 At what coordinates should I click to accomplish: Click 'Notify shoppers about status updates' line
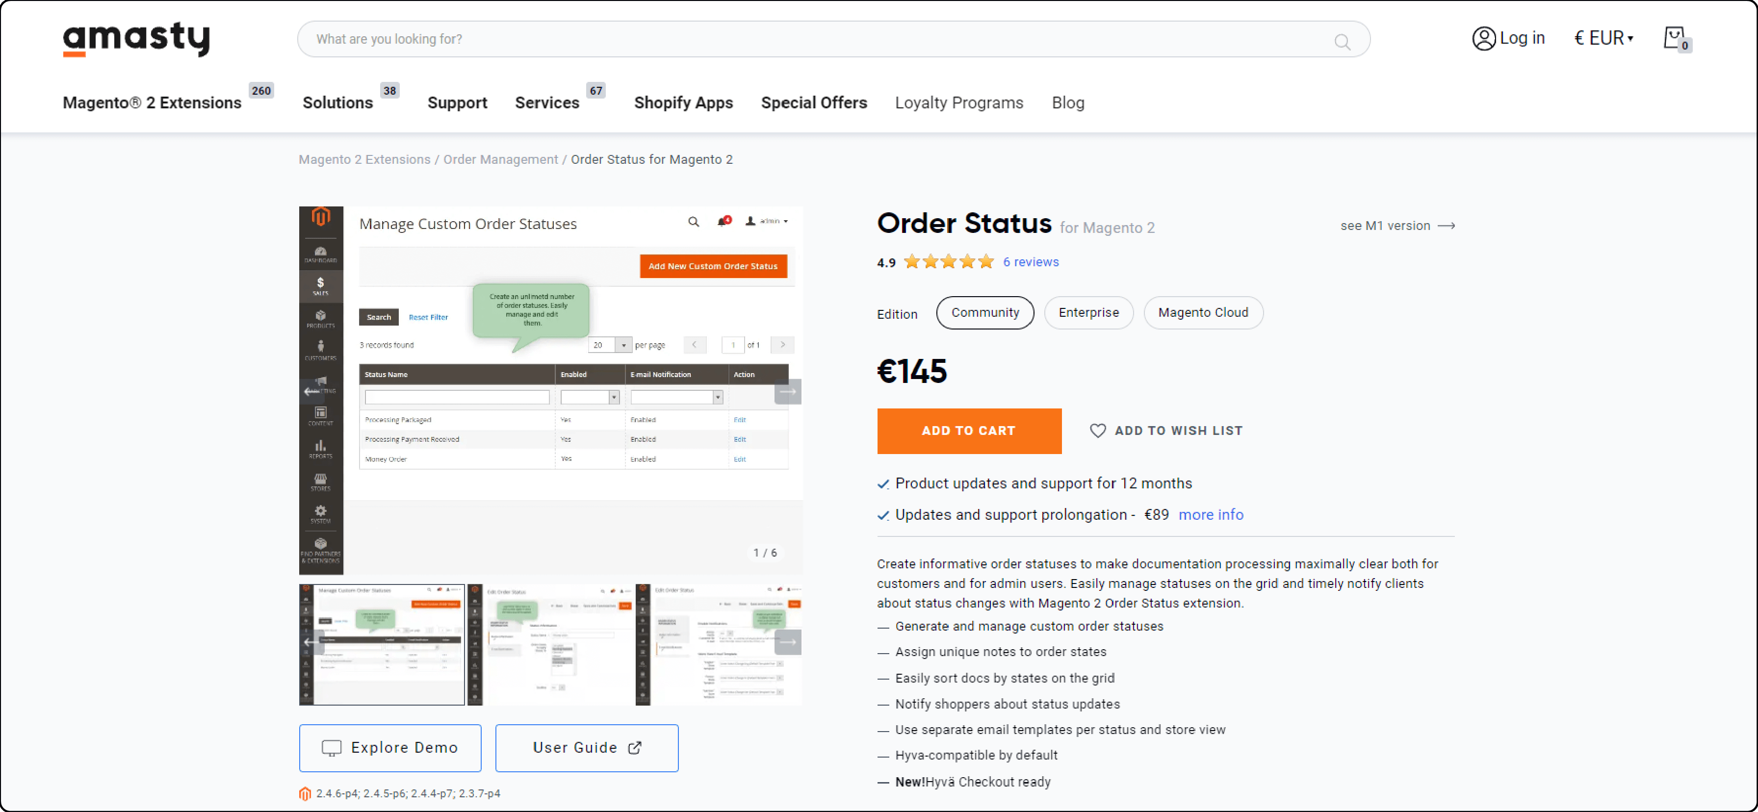1008,704
